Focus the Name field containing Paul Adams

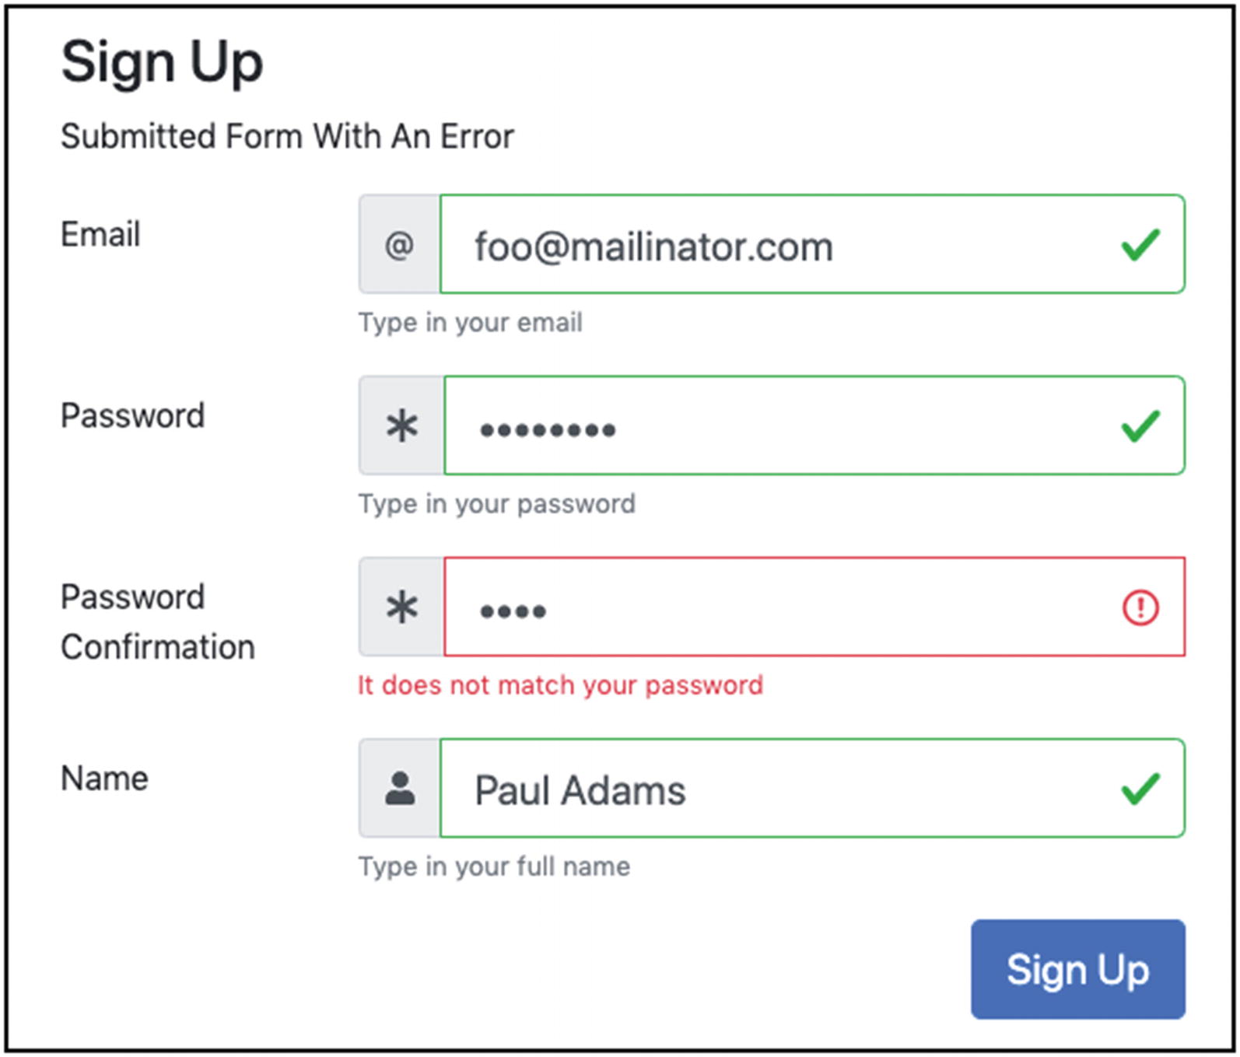click(778, 789)
